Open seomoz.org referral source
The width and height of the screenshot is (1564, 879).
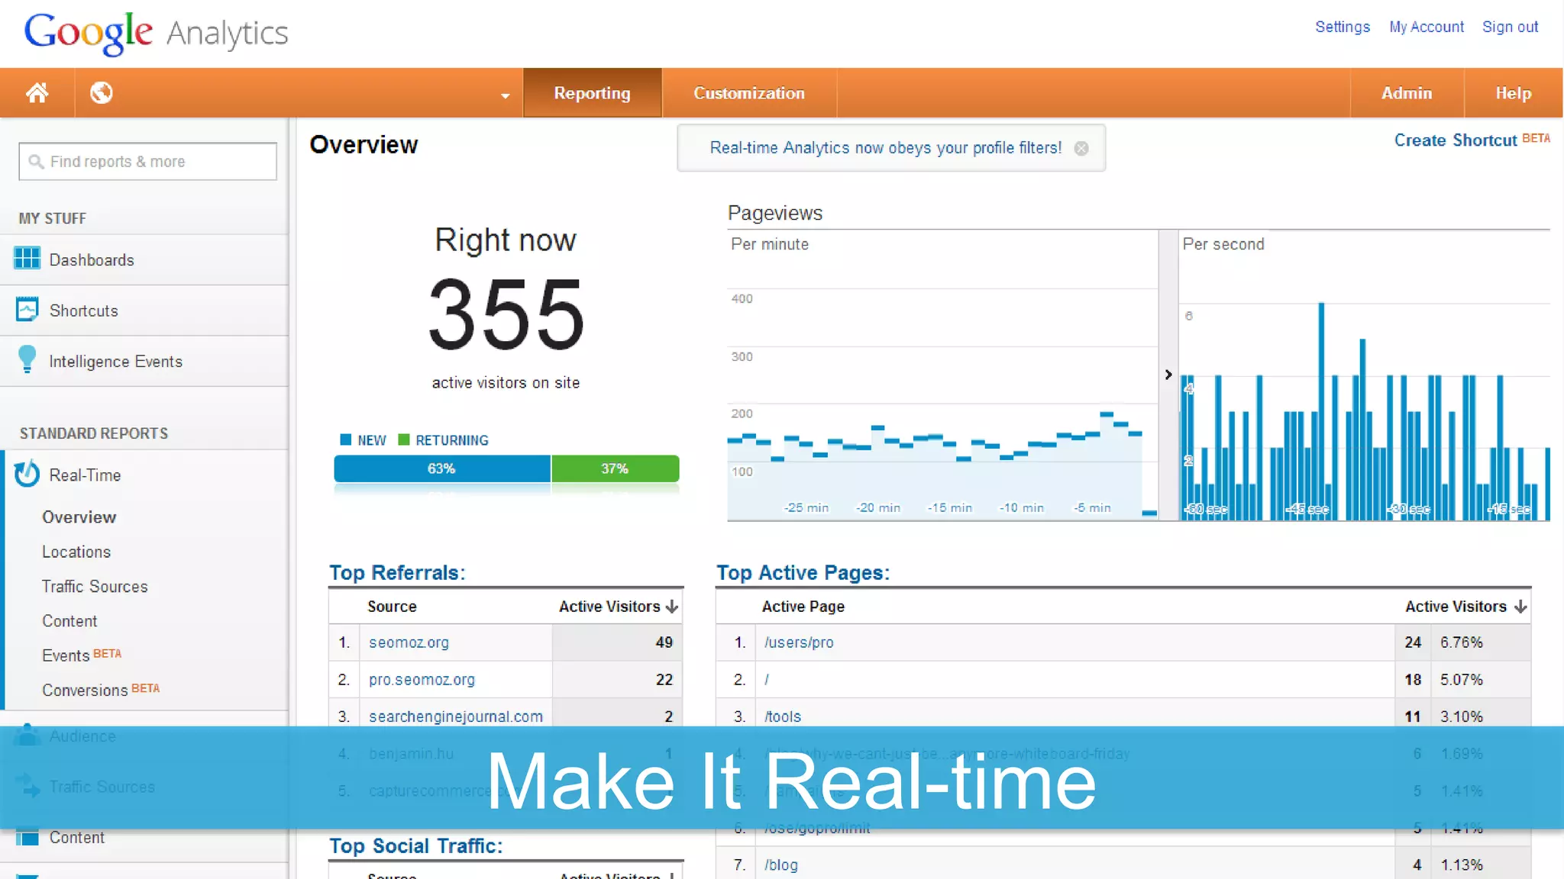pyautogui.click(x=409, y=642)
